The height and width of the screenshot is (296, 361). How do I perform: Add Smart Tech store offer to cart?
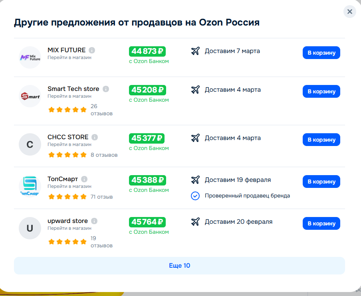(321, 91)
